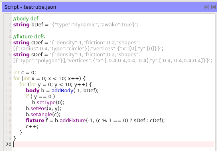Click the empty highlighted line 20
The image size is (217, 151).
[114, 144]
